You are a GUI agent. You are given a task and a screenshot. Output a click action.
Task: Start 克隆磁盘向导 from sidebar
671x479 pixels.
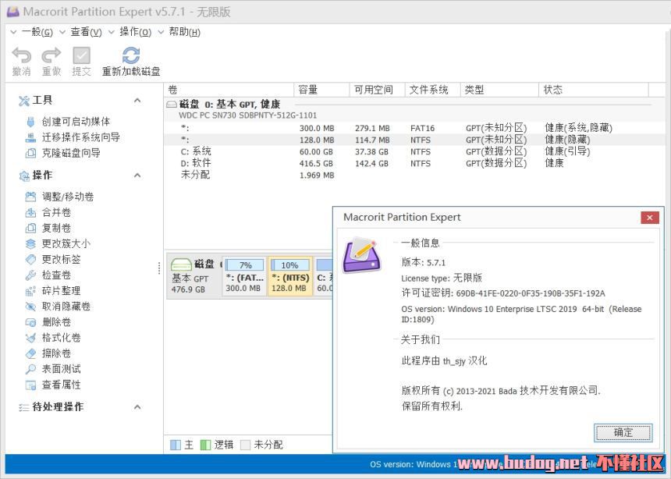coord(70,153)
